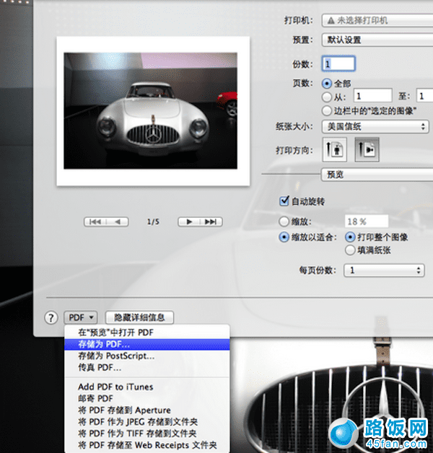The height and width of the screenshot is (453, 433).
Task: Select the 缩放 radio button
Action: pyautogui.click(x=284, y=221)
